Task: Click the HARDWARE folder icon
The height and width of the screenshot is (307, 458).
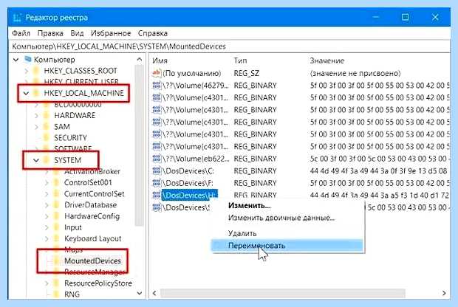Action: (47, 116)
